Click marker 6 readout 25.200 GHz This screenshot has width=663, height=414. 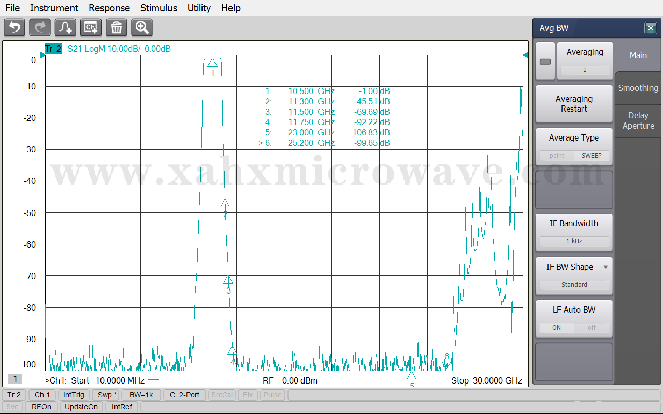click(x=311, y=143)
